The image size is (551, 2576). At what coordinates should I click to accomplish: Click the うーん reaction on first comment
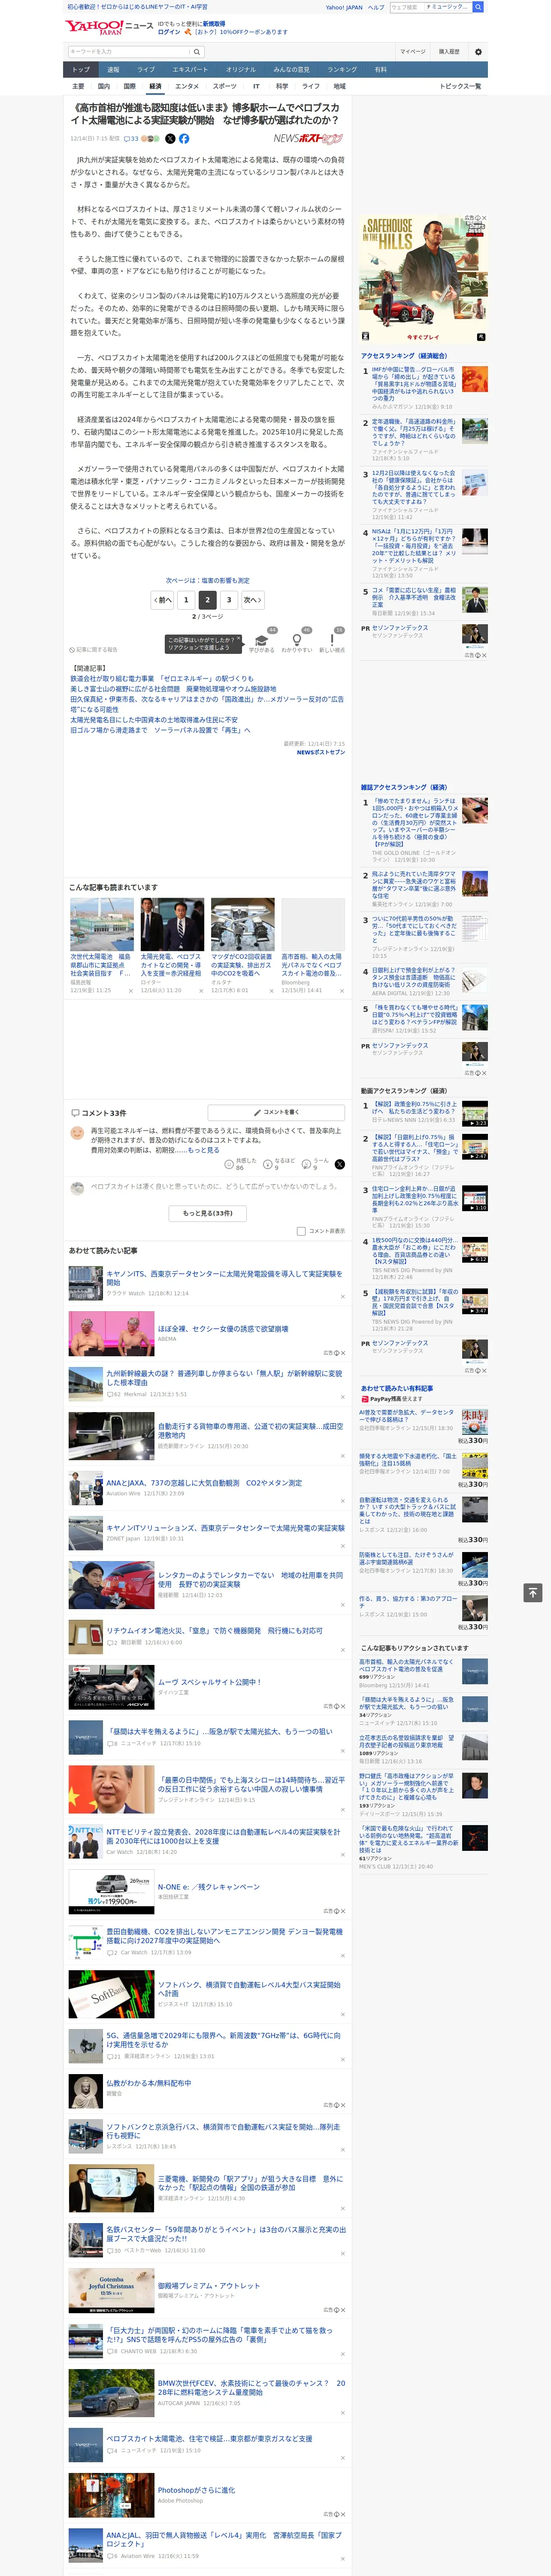click(316, 1164)
